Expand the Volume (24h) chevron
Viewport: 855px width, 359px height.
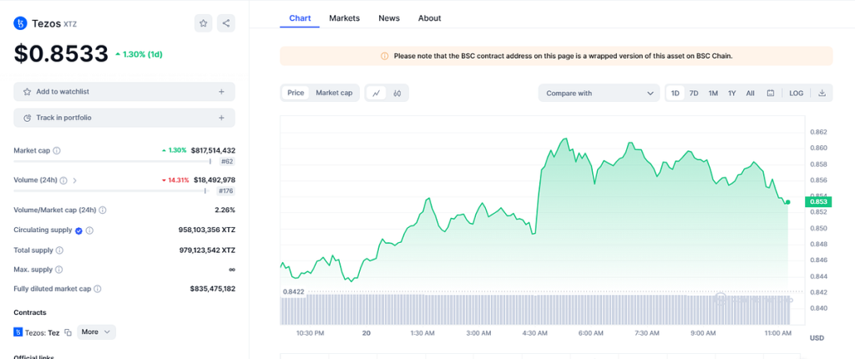click(75, 180)
